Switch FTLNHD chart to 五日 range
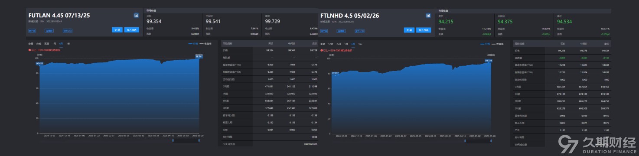Viewport: 639px width, 156px height. click(x=339, y=44)
